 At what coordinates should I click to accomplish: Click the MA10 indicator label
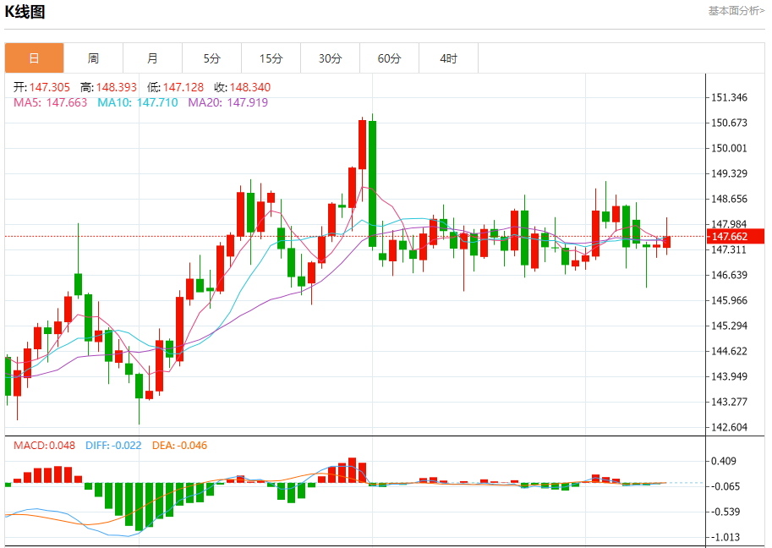137,102
